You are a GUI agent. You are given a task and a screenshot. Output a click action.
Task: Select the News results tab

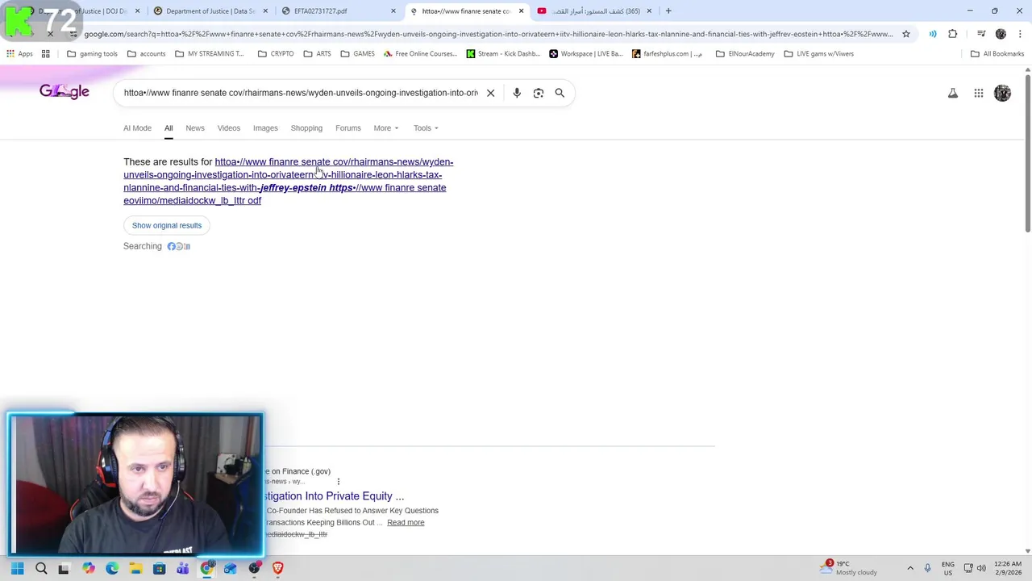pyautogui.click(x=195, y=128)
